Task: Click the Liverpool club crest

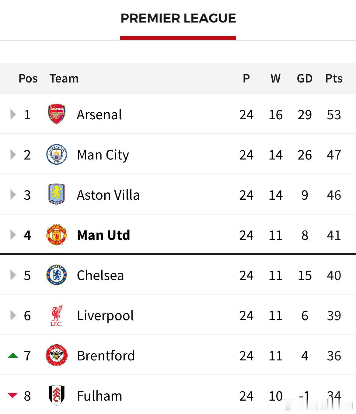Action: [x=57, y=315]
